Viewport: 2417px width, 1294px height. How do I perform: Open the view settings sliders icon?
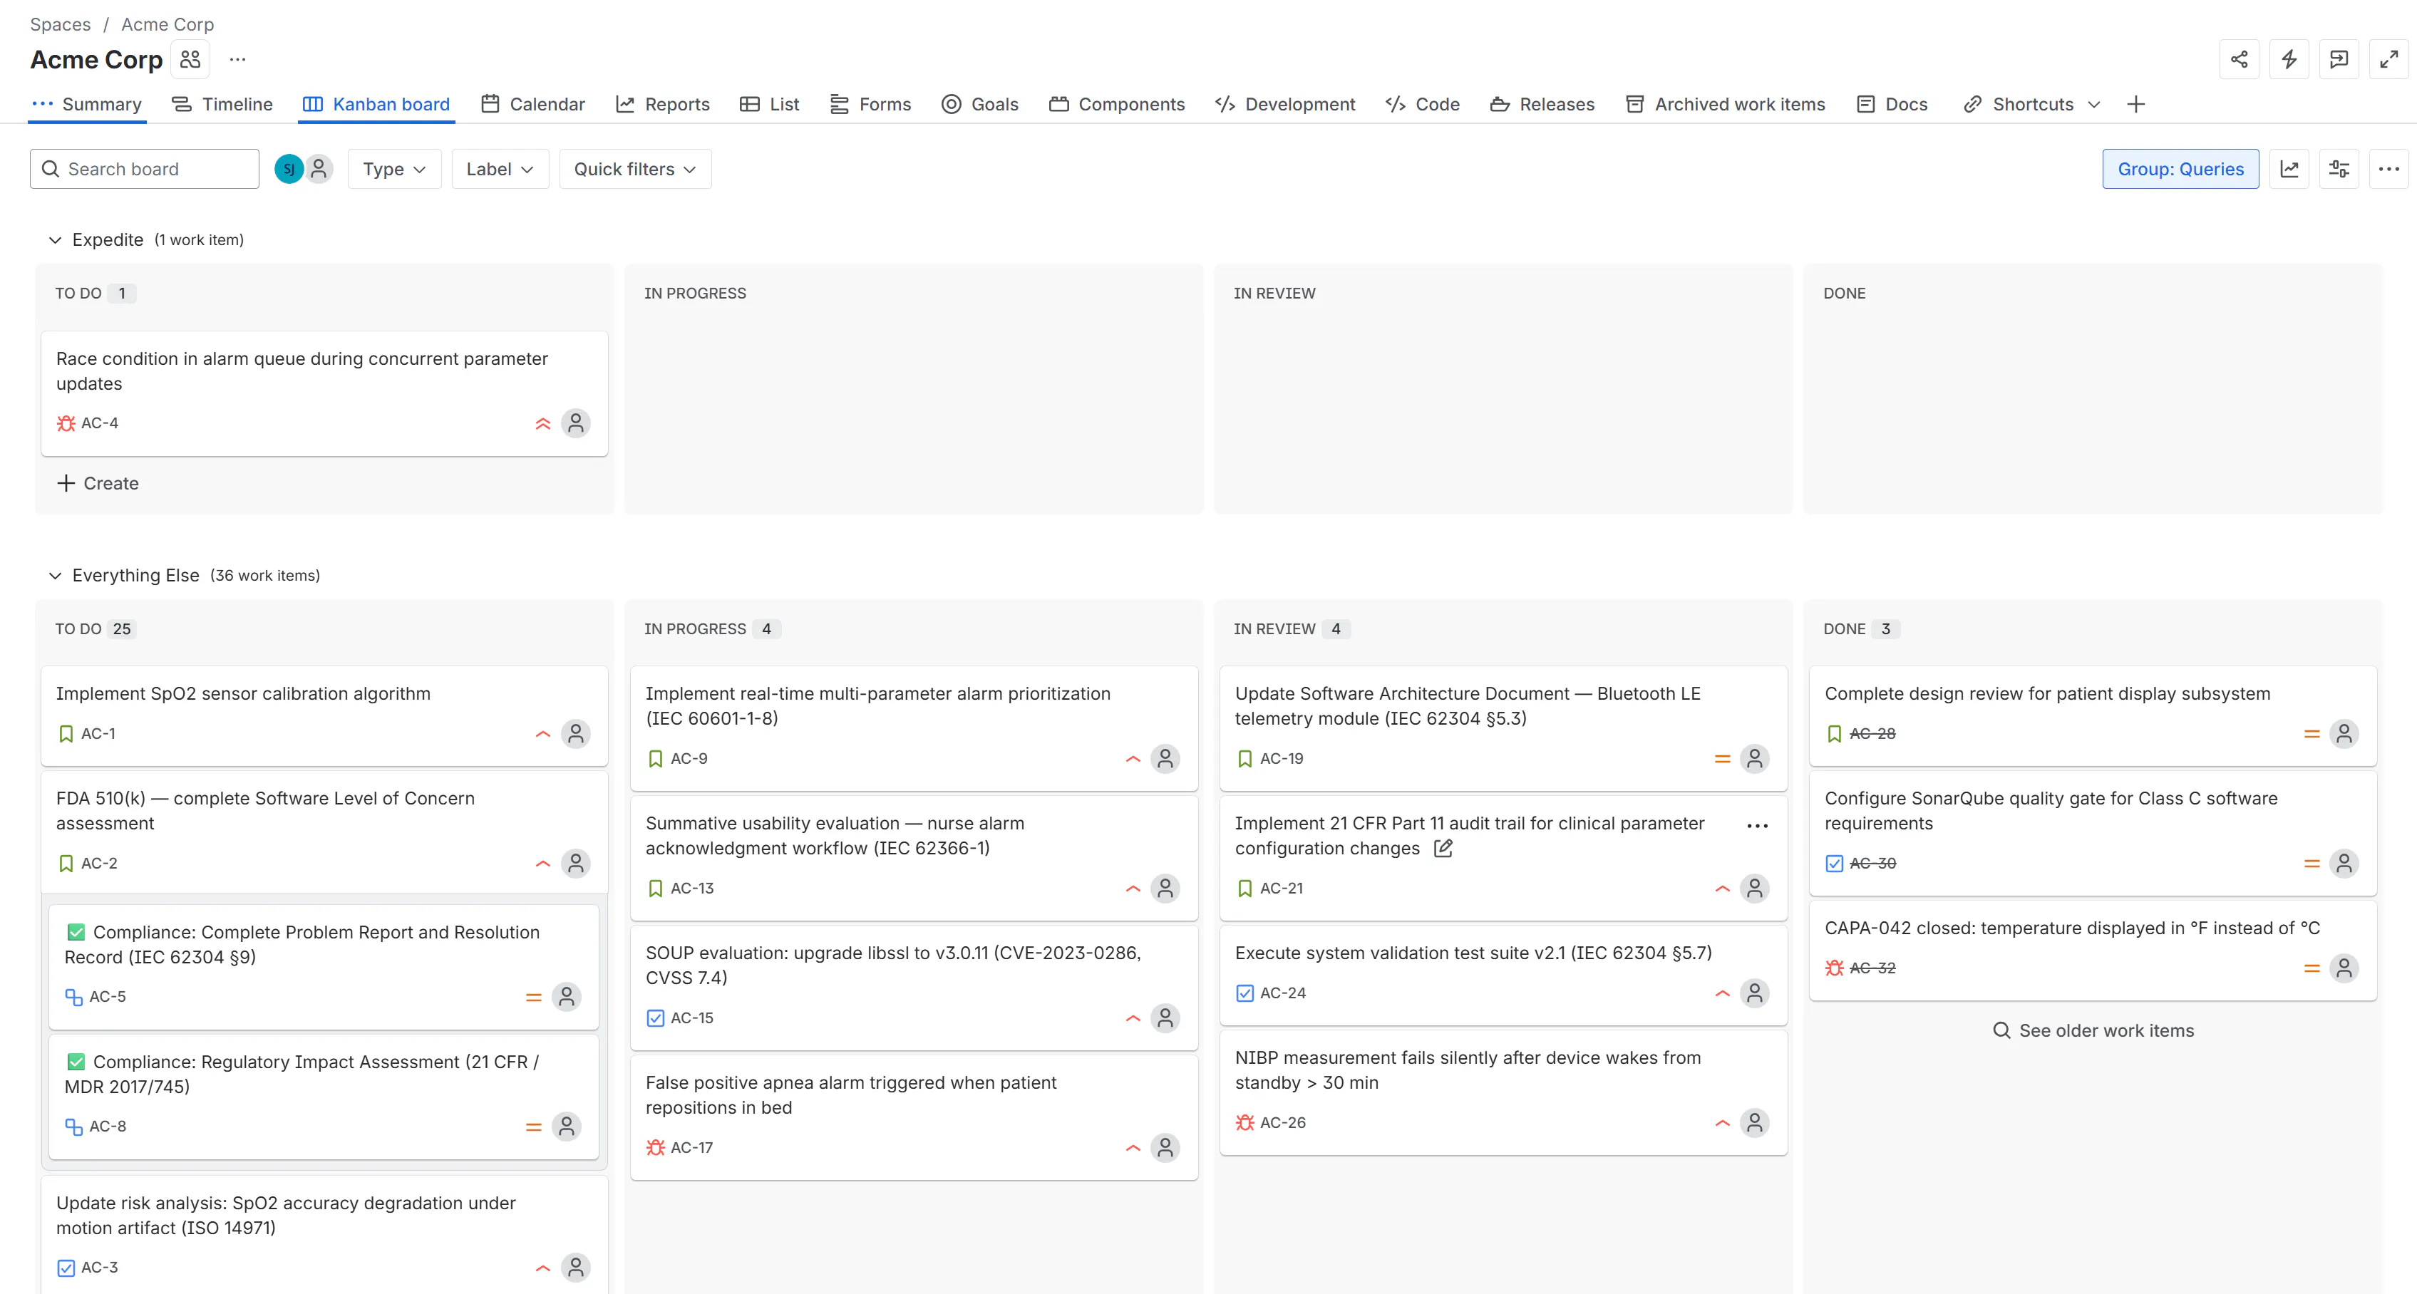(x=2339, y=169)
